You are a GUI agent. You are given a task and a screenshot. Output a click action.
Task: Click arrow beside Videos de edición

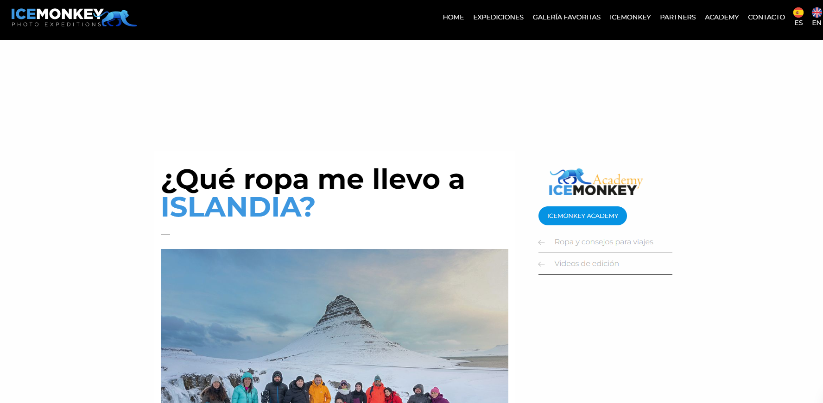click(x=541, y=264)
